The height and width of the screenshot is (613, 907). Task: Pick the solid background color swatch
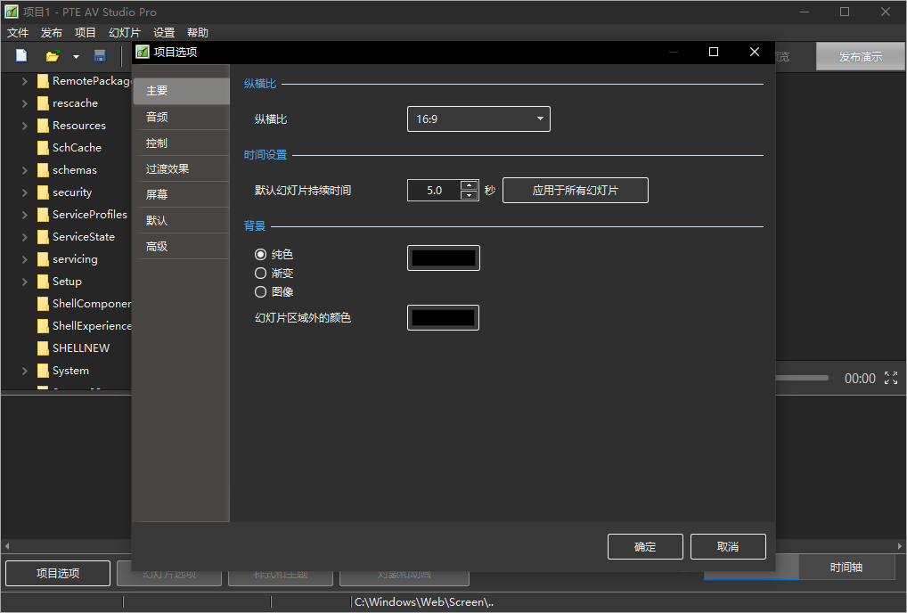443,257
